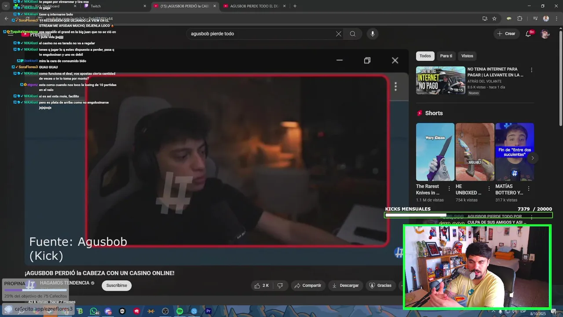This screenshot has width=563, height=317.
Task: Click the YouTube search magnifier button
Action: click(353, 34)
